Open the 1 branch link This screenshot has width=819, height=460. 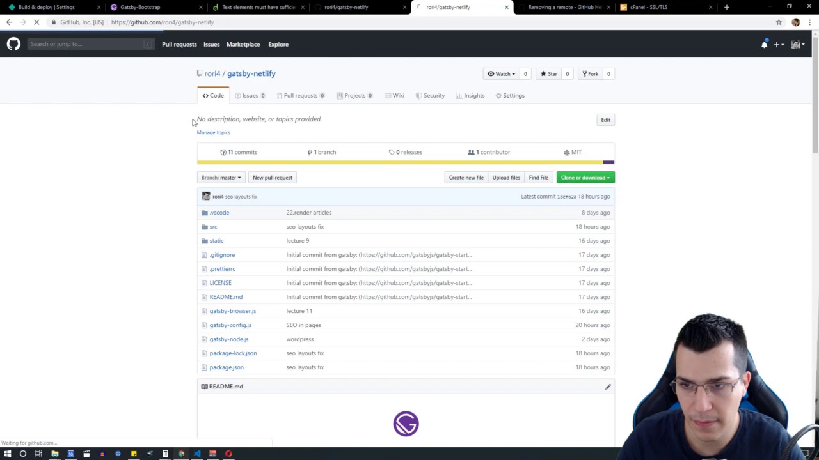click(x=322, y=152)
